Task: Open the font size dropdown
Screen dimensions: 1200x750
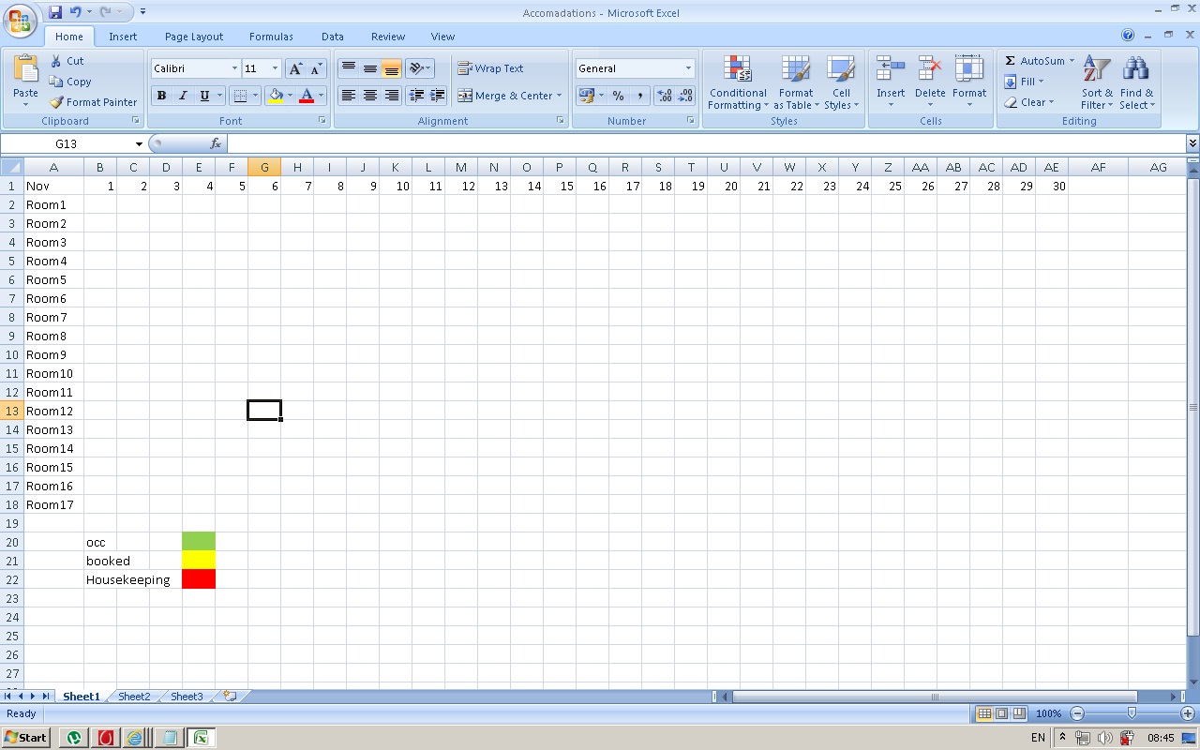Action: point(275,68)
